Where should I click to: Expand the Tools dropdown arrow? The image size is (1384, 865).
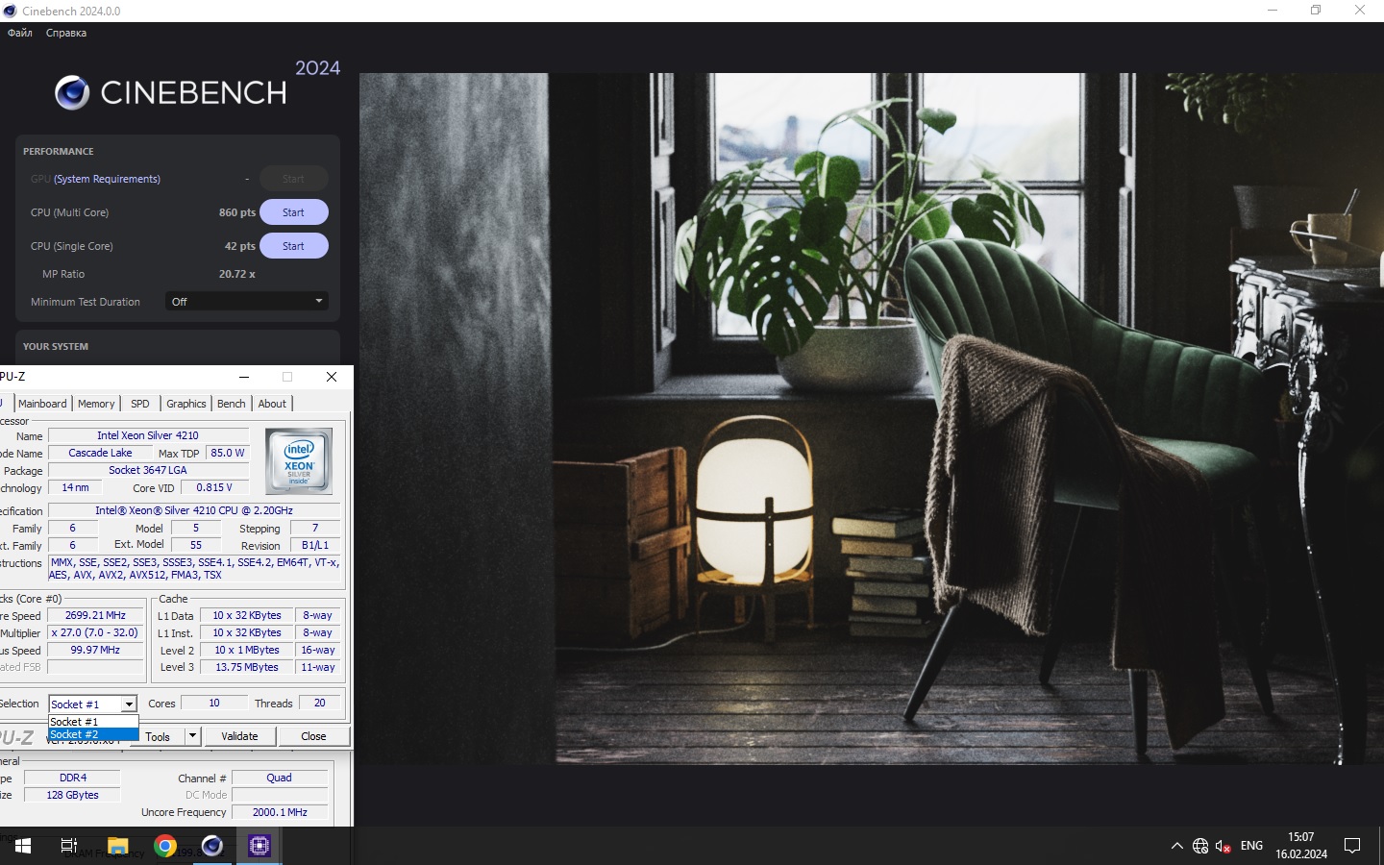pyautogui.click(x=192, y=736)
